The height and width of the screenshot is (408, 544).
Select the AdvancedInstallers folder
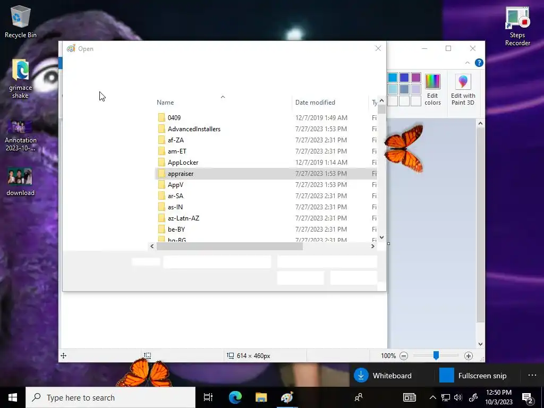266,129
